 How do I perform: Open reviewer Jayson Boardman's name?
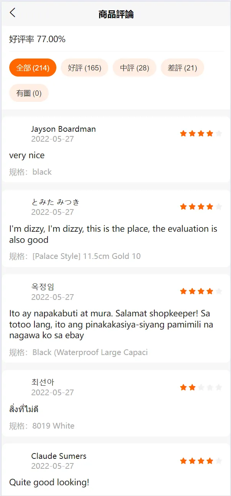[x=64, y=129]
